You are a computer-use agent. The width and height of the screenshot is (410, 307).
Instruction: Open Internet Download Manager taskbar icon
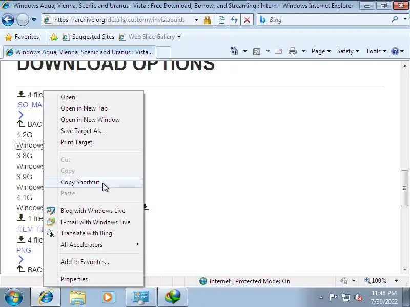coord(173,297)
